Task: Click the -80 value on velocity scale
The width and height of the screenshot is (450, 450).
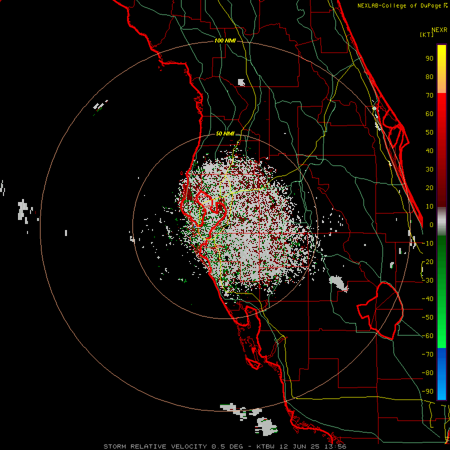Action: (x=427, y=373)
